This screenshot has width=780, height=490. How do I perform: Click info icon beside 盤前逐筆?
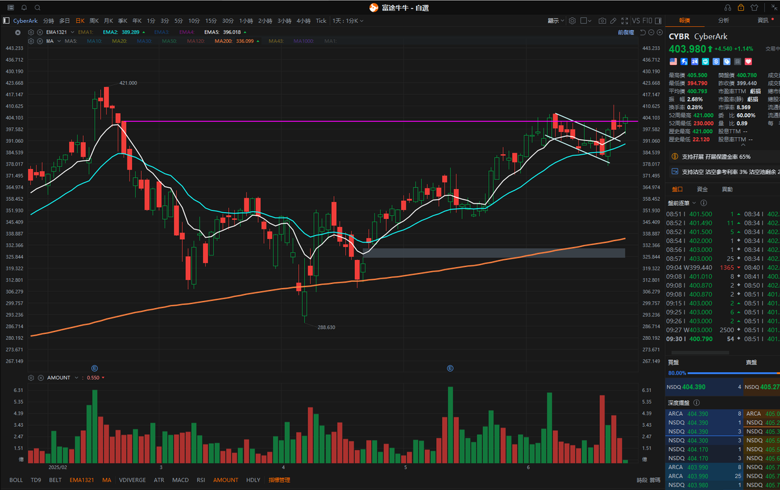pos(704,203)
